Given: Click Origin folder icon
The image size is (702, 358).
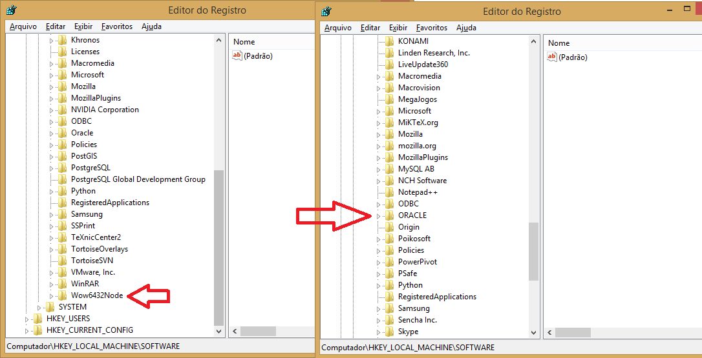Looking at the screenshot, I should pos(390,227).
